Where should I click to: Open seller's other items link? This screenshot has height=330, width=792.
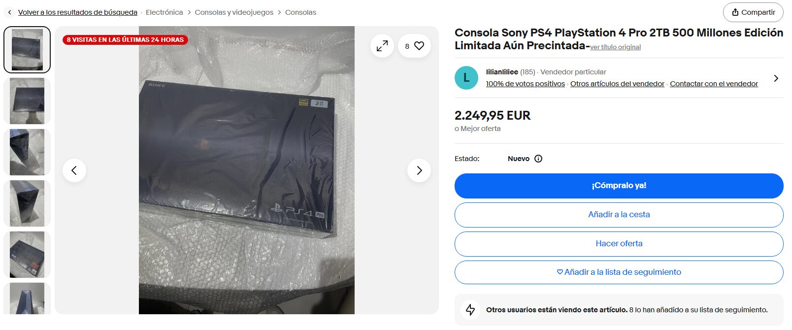[x=617, y=84]
